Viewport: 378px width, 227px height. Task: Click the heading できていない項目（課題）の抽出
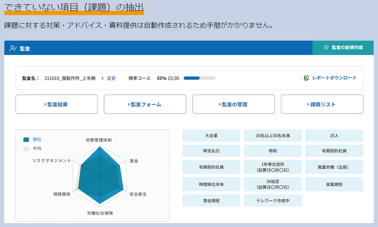[x=74, y=7]
